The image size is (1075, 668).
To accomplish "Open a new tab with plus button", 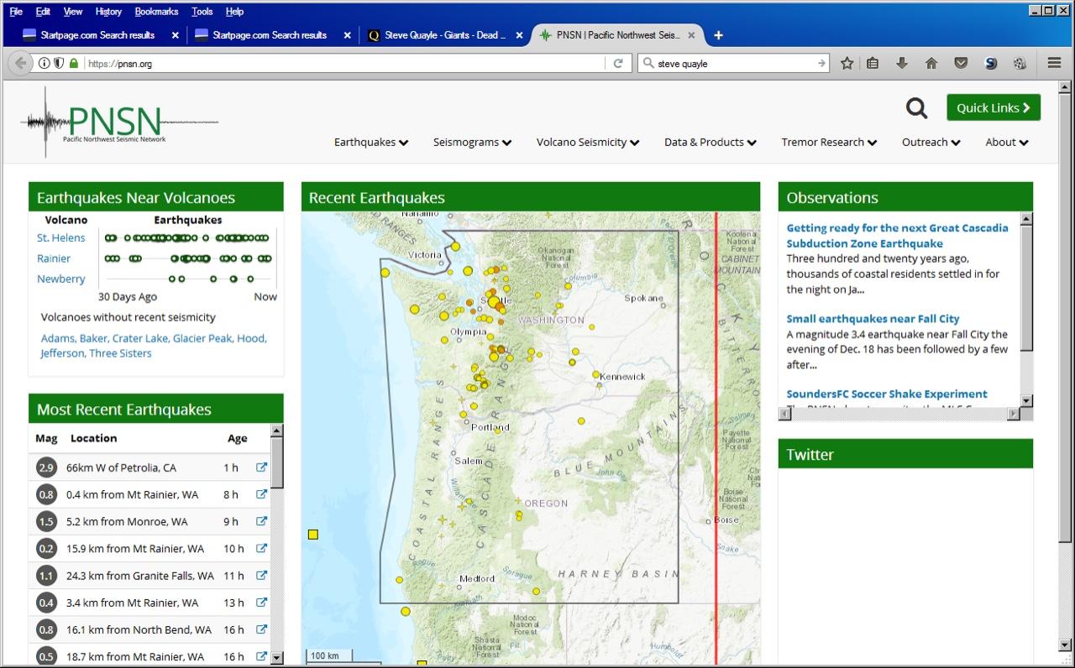I will coord(718,35).
